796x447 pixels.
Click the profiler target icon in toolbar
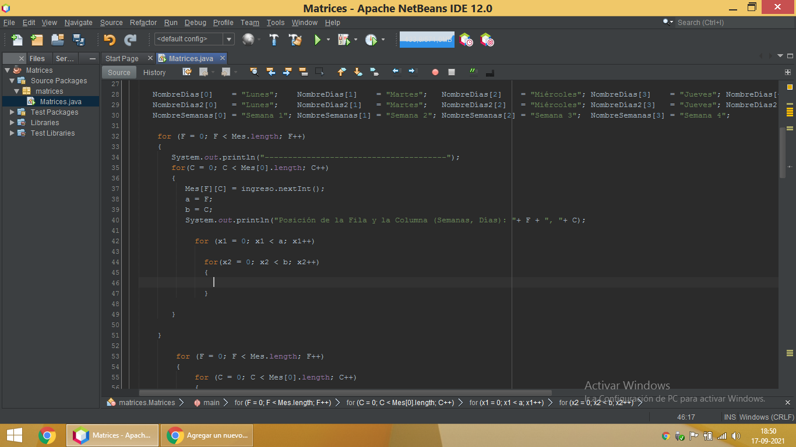point(487,40)
